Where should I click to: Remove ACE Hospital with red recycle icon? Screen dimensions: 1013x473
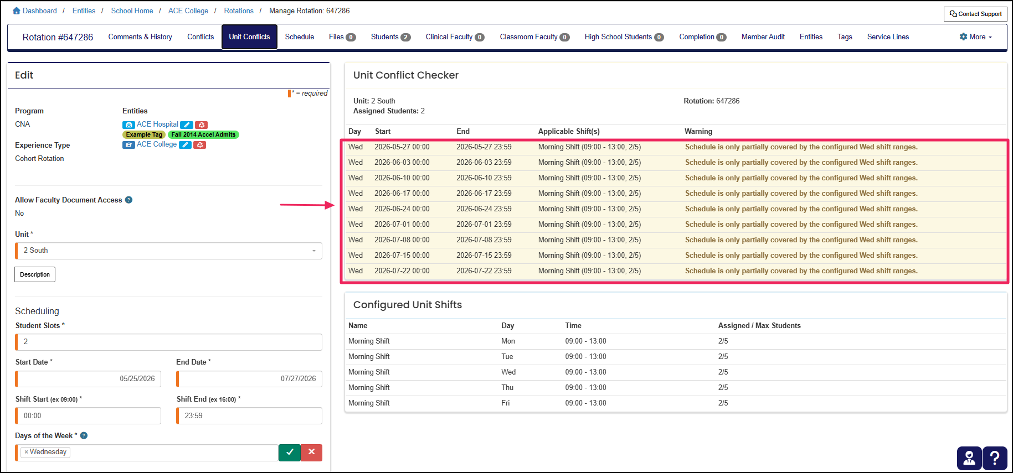(202, 125)
